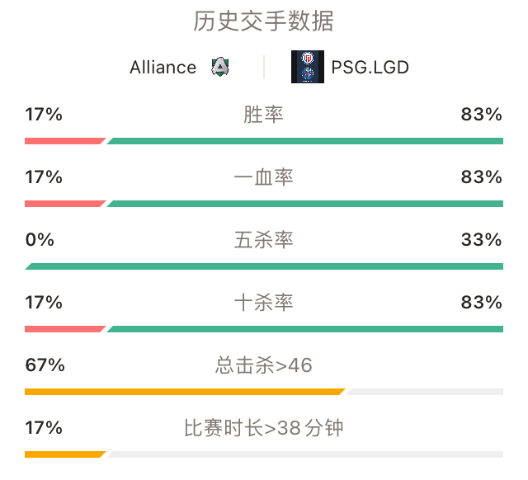Click the green PSG.LGD 十杀率 bar segment
The width and height of the screenshot is (528, 480).
(x=305, y=329)
